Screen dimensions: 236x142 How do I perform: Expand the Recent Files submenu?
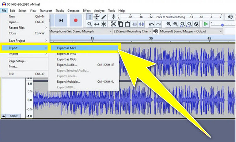tap(25, 28)
